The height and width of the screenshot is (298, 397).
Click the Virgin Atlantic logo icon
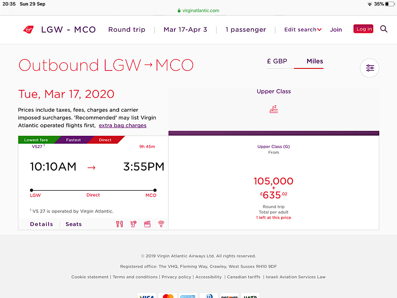tap(28, 30)
